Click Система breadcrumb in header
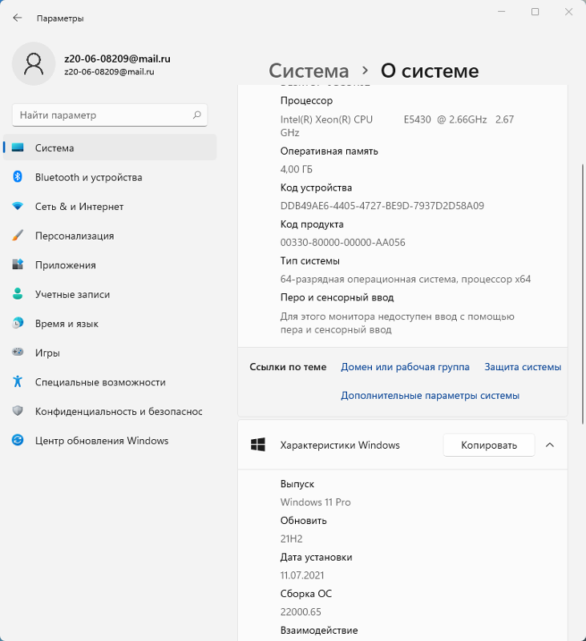Viewport: 586px width, 641px height. 309,71
